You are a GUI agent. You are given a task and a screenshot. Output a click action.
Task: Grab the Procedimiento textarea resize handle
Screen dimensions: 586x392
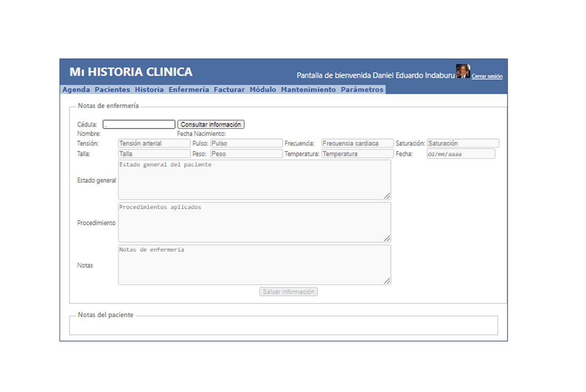387,238
